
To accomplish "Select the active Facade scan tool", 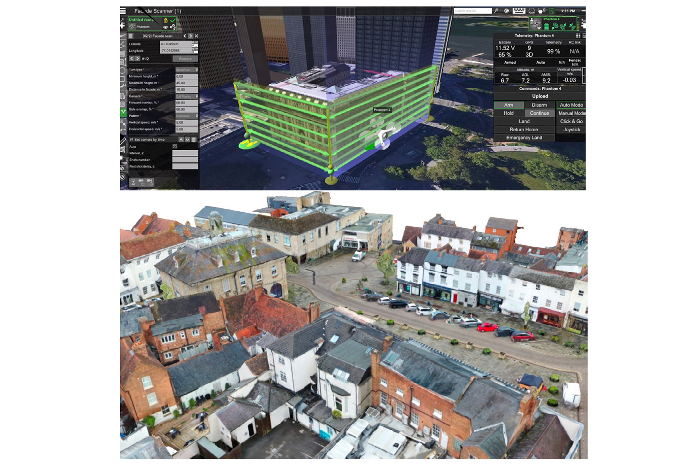I will pos(123,112).
